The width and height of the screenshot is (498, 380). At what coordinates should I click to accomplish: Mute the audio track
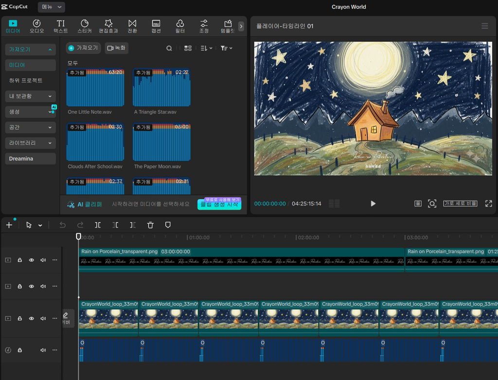[43, 350]
